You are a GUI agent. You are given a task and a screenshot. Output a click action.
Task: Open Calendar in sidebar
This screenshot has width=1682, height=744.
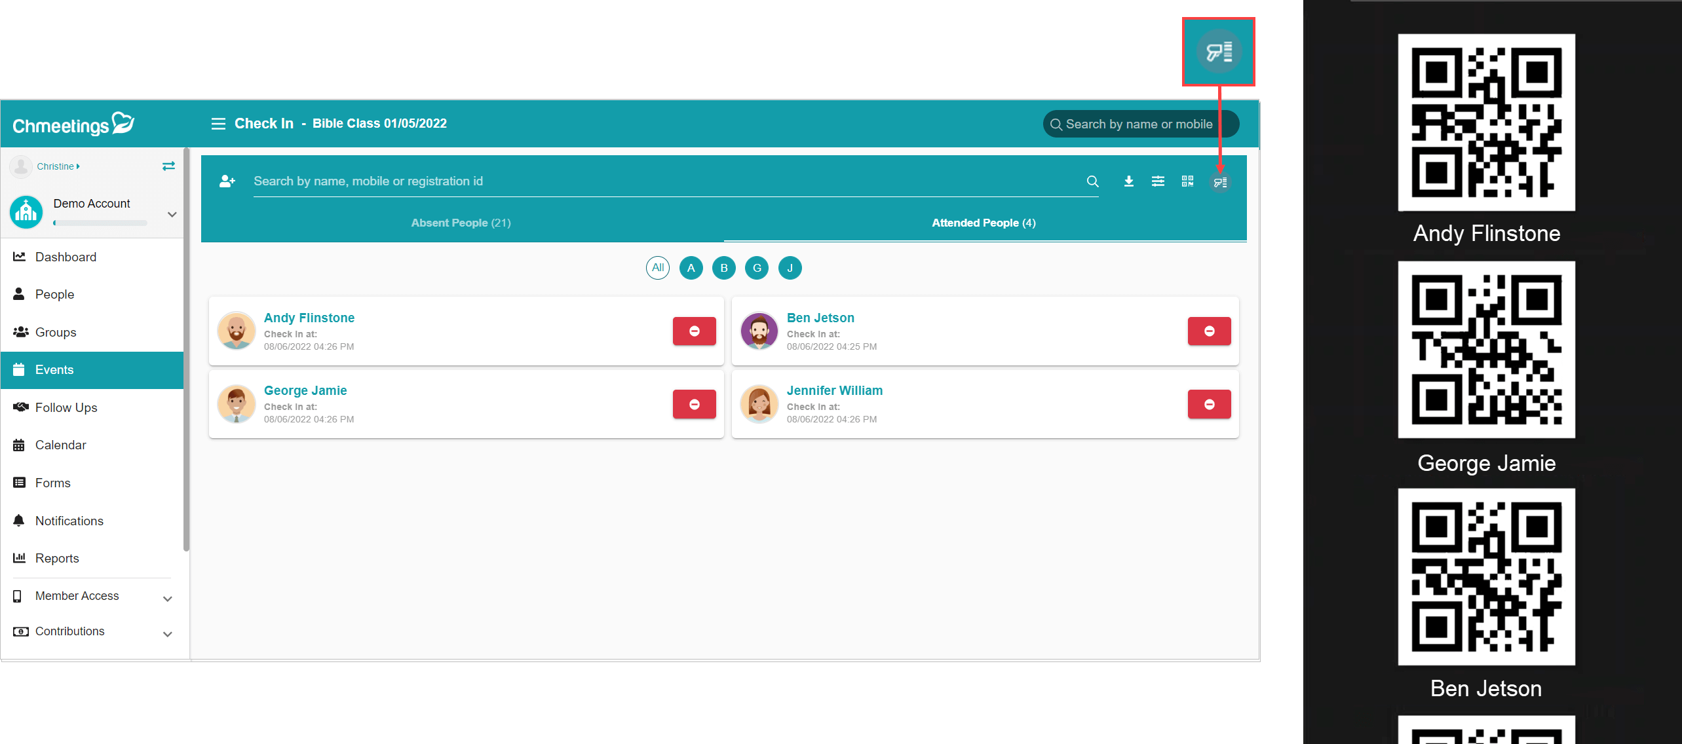(92, 445)
